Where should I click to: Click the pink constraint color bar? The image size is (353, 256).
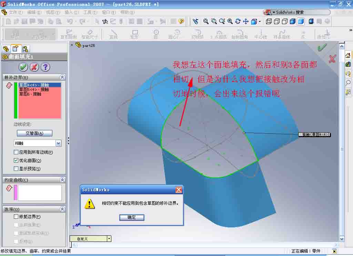pos(16,193)
